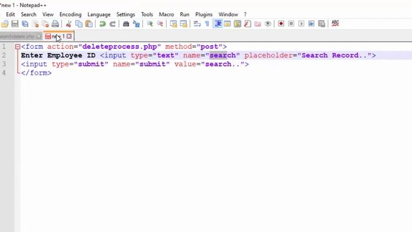Undo the last change with the green arrow
The height and width of the screenshot is (232, 412).
tap(102, 24)
